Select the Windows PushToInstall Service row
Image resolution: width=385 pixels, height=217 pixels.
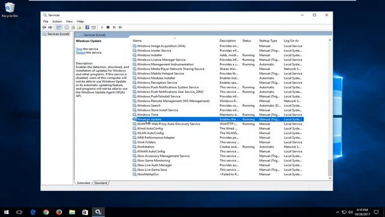click(218, 96)
